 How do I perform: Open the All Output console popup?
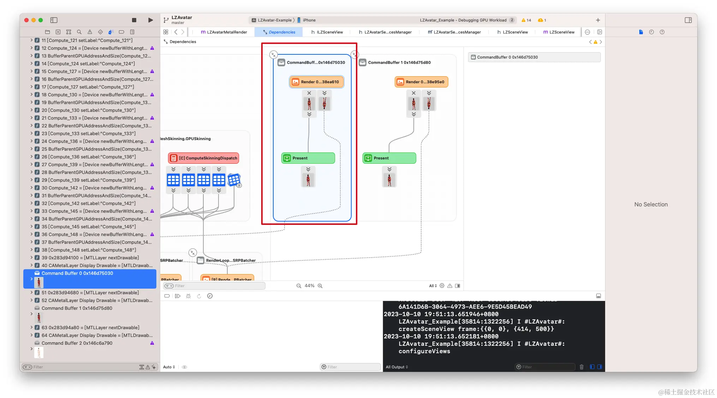coord(397,367)
